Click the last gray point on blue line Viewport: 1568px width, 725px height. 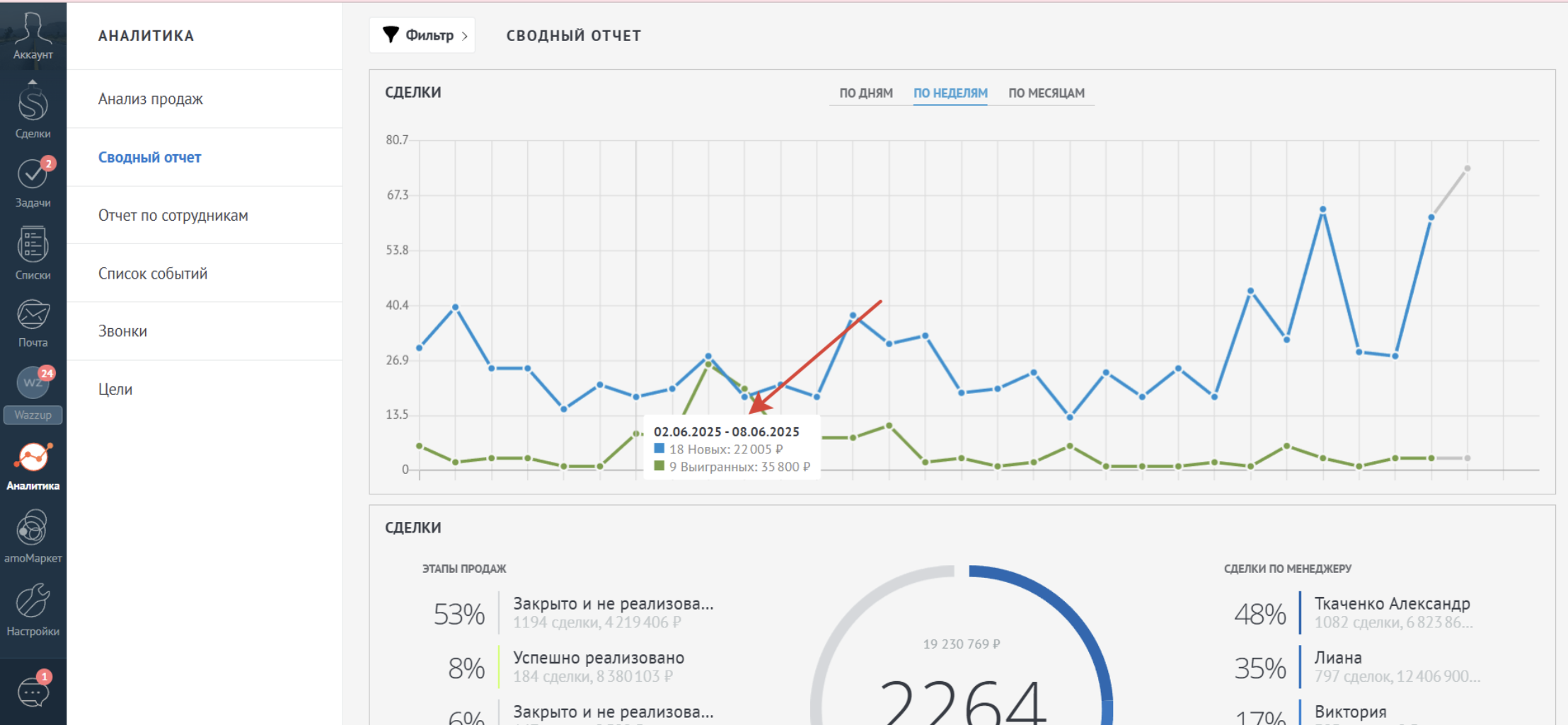[1467, 168]
